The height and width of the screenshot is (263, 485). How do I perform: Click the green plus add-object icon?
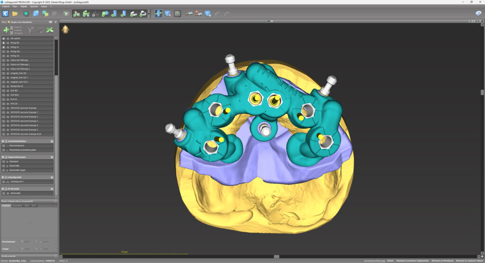tap(6, 30)
